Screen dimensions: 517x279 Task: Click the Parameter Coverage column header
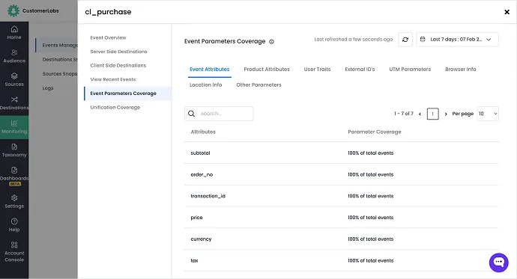[375, 132]
